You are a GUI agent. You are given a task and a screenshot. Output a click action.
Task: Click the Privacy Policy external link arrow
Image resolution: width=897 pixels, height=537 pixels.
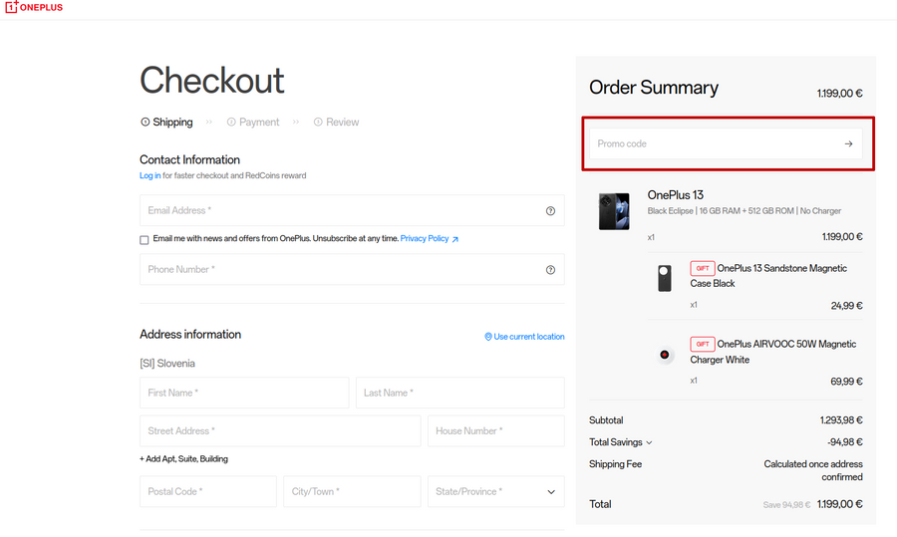455,240
